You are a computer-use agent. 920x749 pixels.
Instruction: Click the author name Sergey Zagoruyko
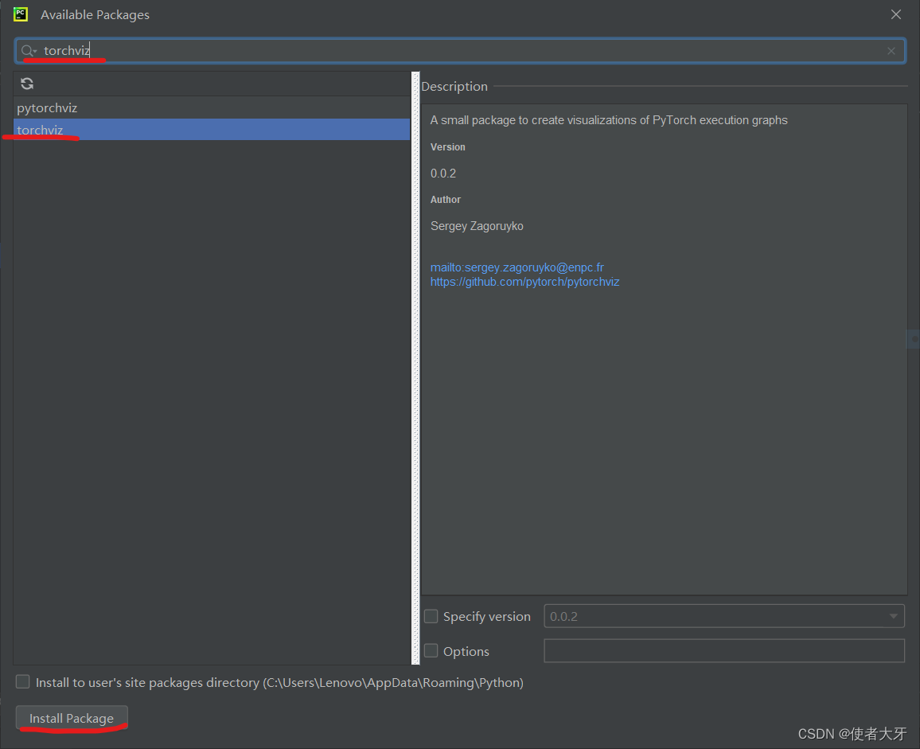[477, 227]
